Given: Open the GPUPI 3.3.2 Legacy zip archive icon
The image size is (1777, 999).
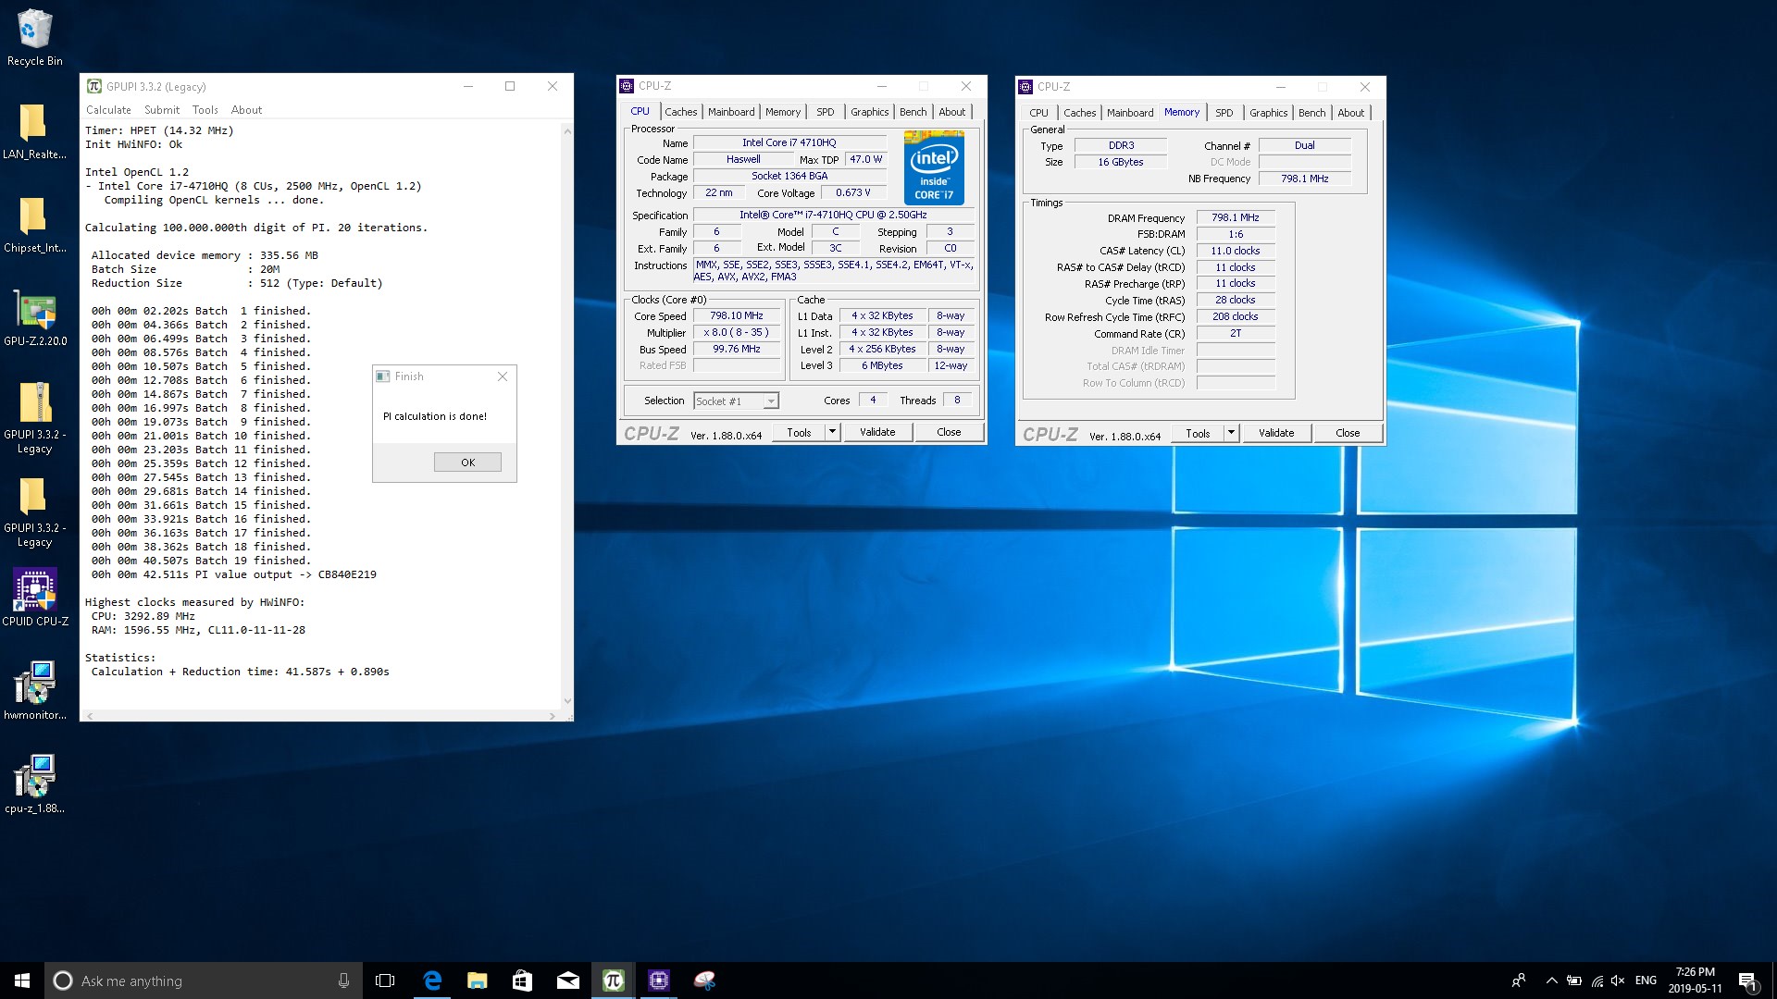Looking at the screenshot, I should (34, 417).
